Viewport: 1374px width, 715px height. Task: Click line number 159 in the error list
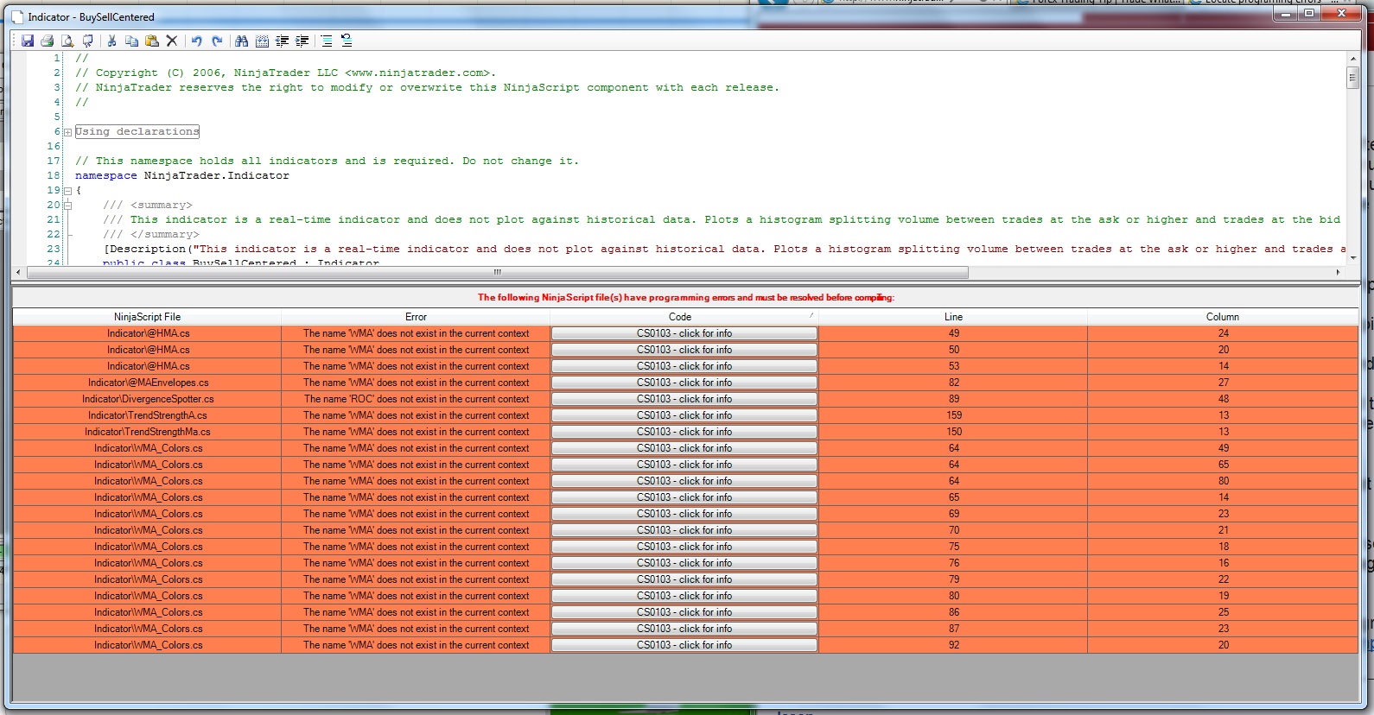[x=953, y=415]
